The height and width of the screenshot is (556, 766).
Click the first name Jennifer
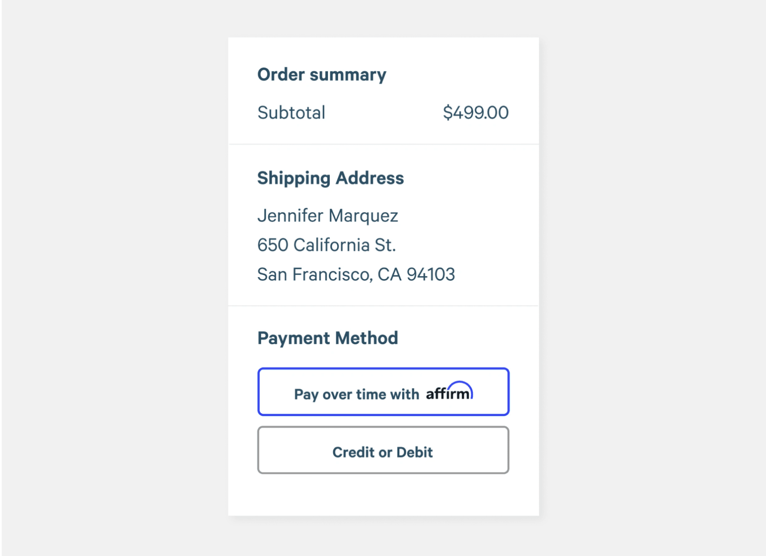tap(290, 216)
